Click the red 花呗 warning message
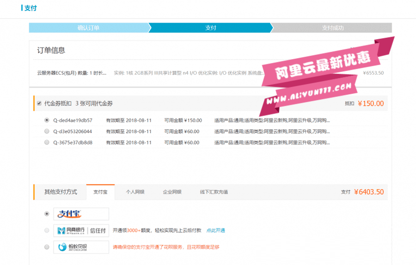 [166, 247]
